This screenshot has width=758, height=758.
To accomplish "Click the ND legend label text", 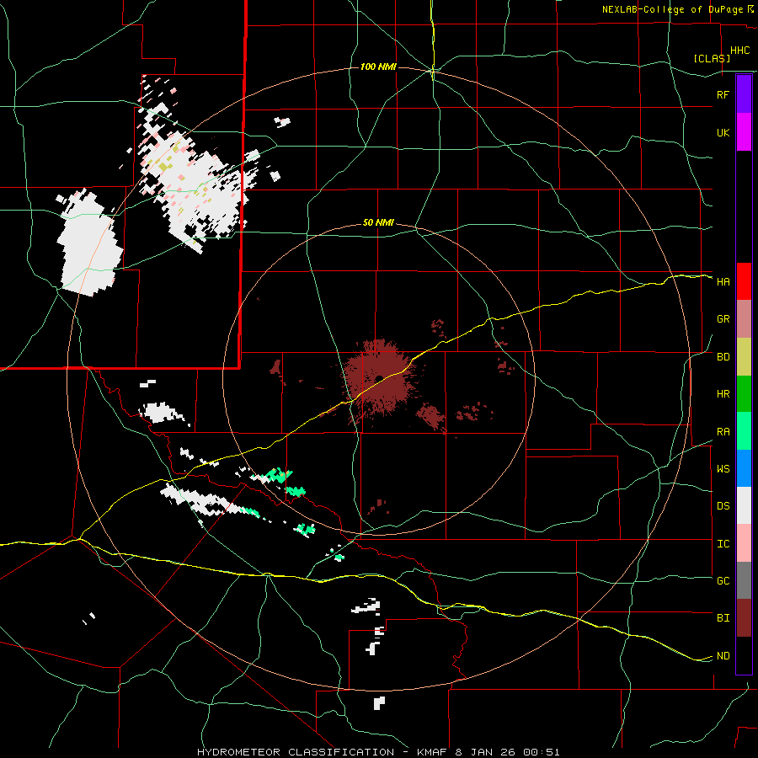I will (x=723, y=656).
